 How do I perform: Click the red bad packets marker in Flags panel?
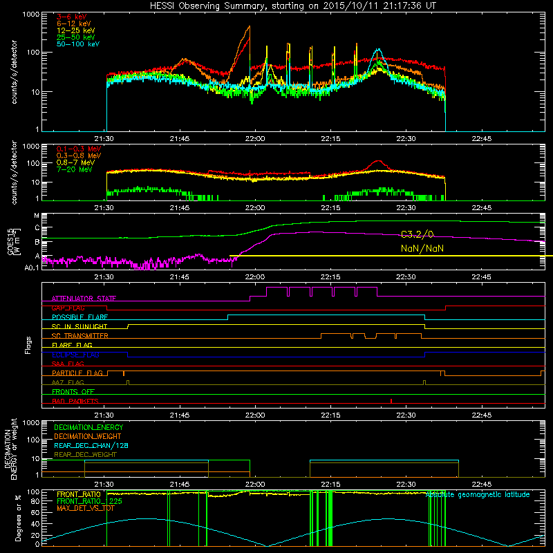coord(391,401)
